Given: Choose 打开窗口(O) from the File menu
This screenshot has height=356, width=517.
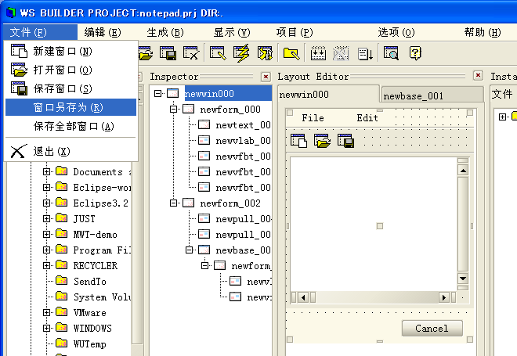Looking at the screenshot, I should pyautogui.click(x=70, y=70).
